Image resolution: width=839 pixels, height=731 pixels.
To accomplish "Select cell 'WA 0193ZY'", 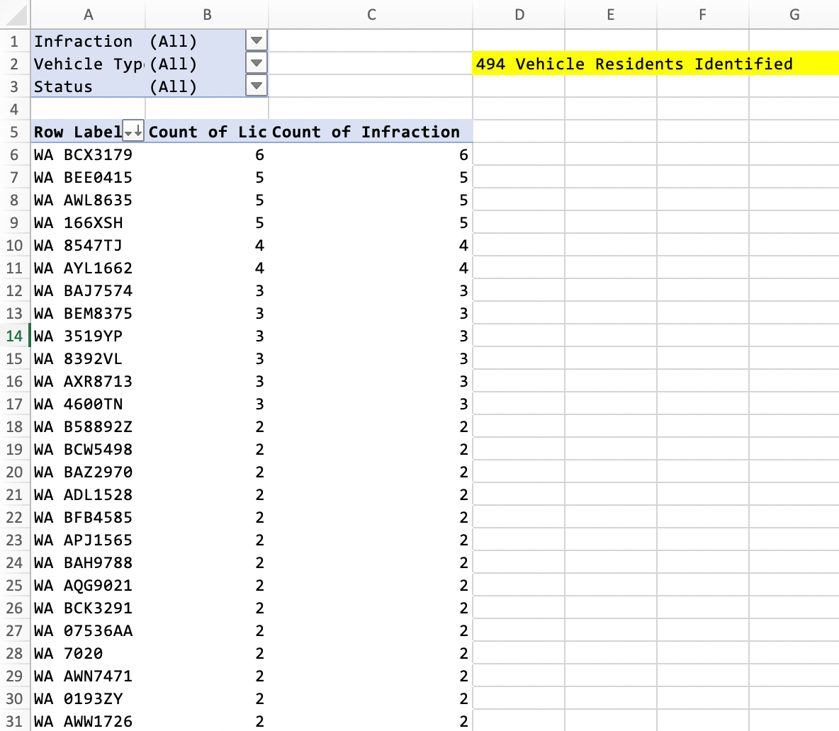I will click(89, 698).
